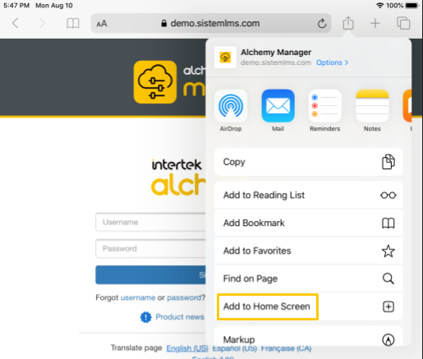The height and width of the screenshot is (359, 423).
Task: Select Add Bookmark option
Action: point(309,223)
